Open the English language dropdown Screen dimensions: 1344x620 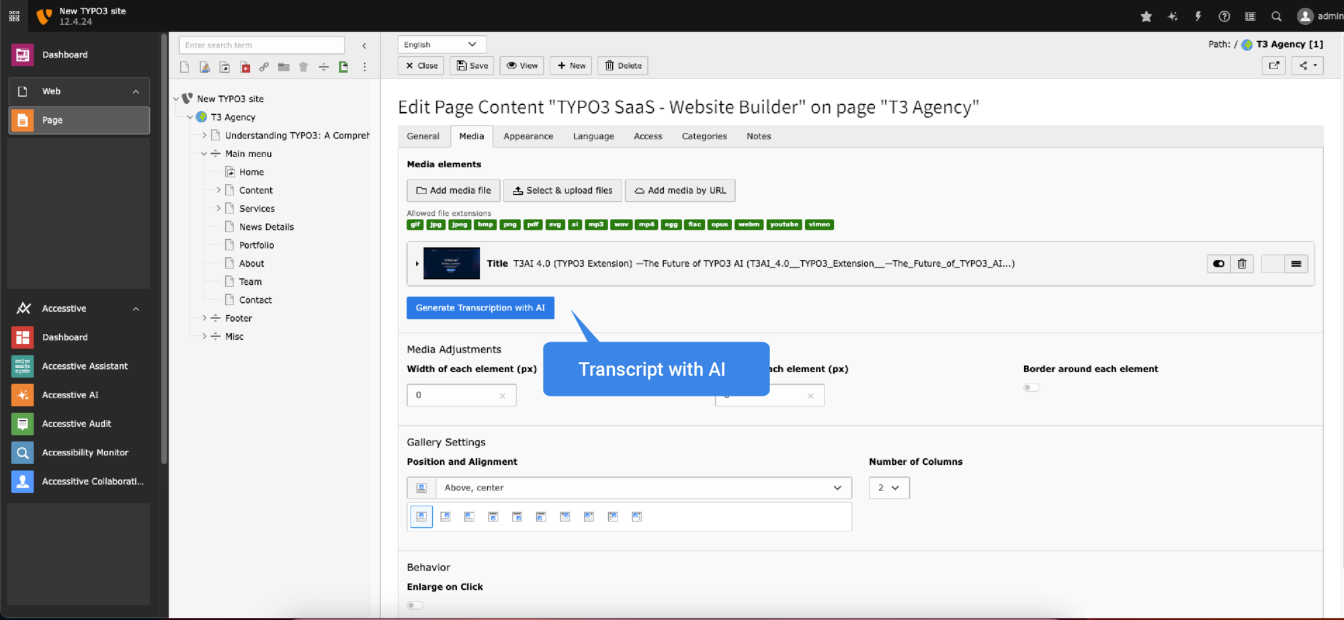(x=442, y=44)
